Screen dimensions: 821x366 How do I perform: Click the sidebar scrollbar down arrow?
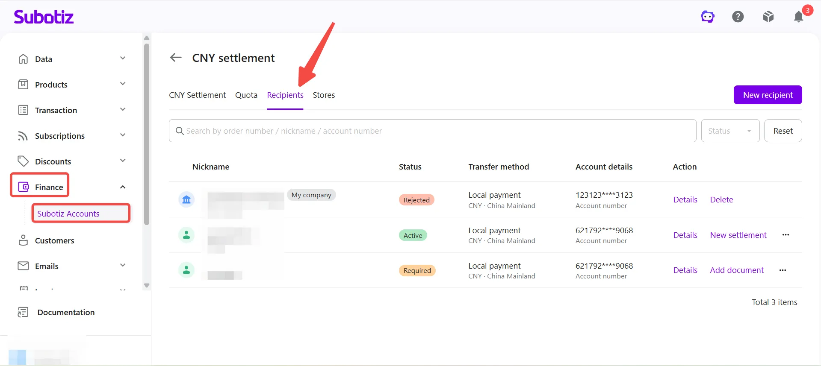pyautogui.click(x=147, y=285)
